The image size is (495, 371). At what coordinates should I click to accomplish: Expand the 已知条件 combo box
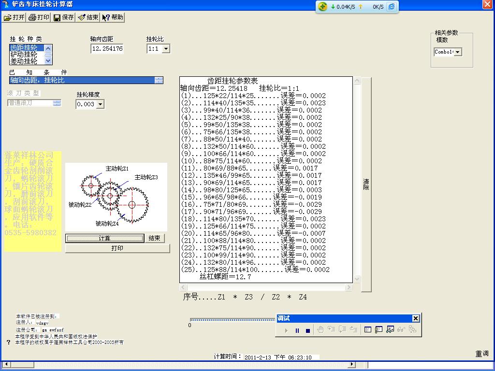[x=159, y=80]
